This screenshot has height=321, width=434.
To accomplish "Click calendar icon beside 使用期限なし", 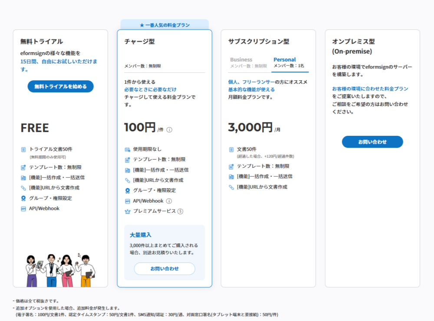I will 127,149.
